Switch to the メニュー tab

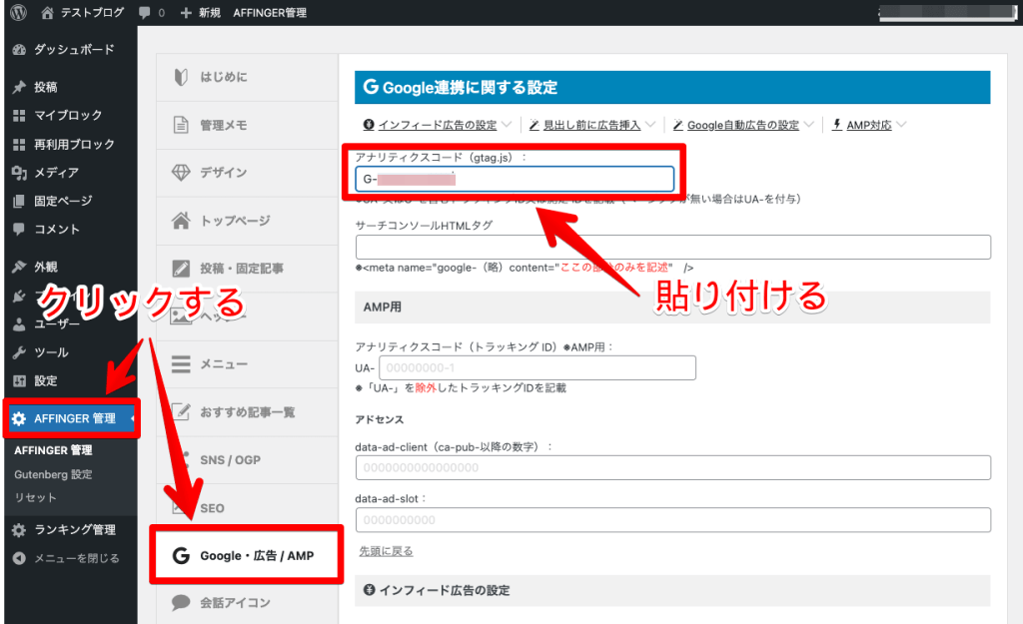248,363
